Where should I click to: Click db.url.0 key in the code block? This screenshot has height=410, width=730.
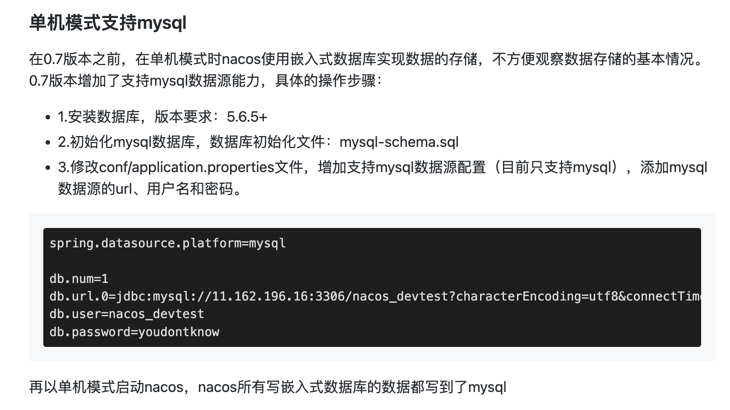coord(79,296)
